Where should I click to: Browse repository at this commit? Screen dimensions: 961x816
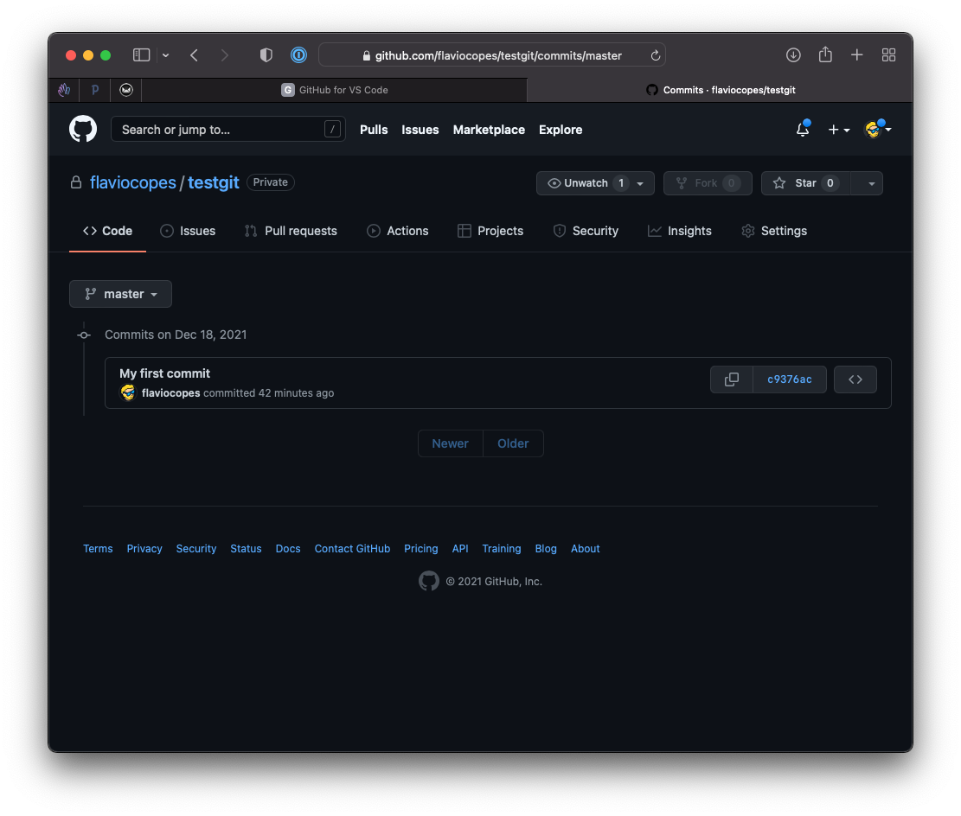855,379
